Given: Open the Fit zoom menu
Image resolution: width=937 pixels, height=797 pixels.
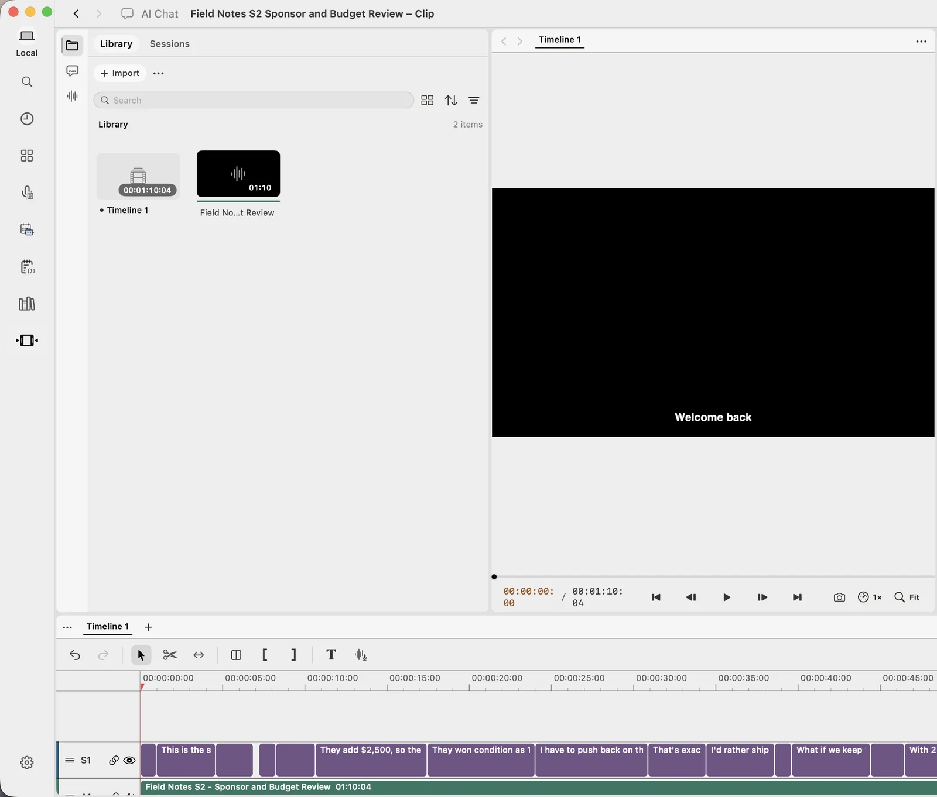Looking at the screenshot, I should point(907,597).
